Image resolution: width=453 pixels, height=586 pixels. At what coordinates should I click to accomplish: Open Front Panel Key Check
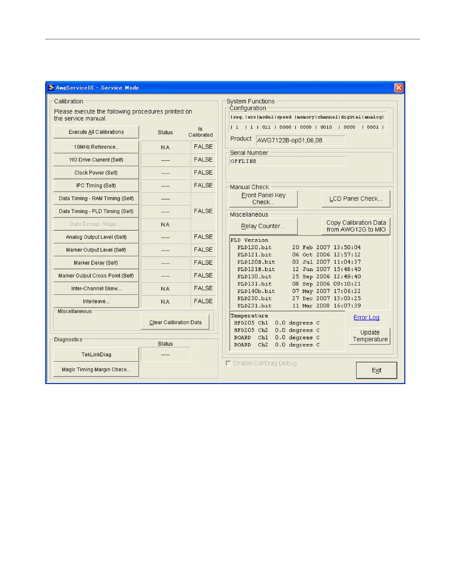point(264,199)
